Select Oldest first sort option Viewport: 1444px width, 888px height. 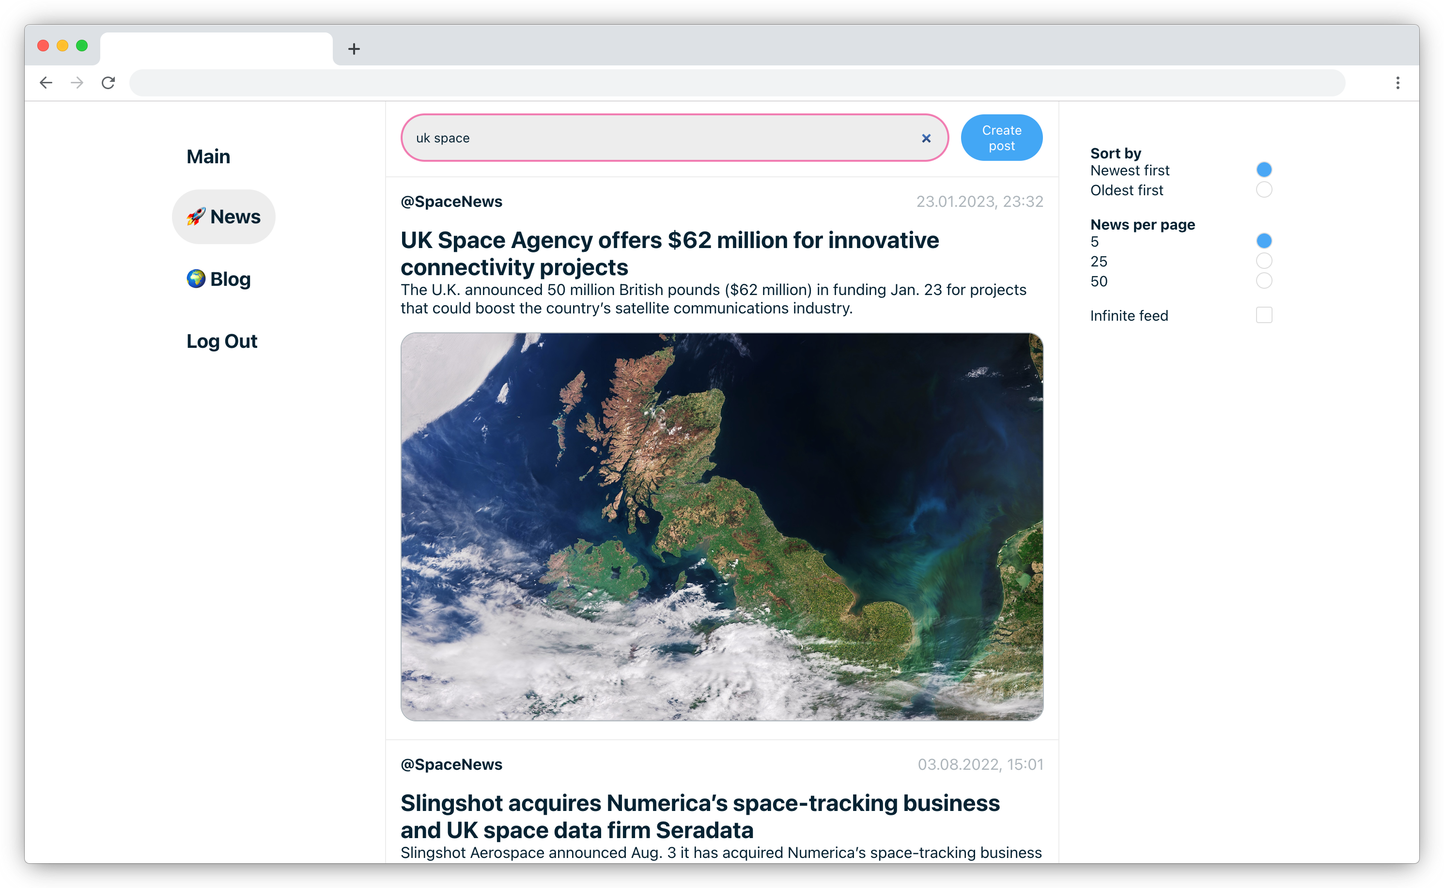coord(1264,190)
